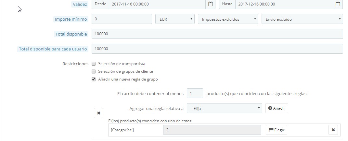The image size is (348, 141).
Task: Enable Selección de transportista checkbox
Action: pos(94,64)
